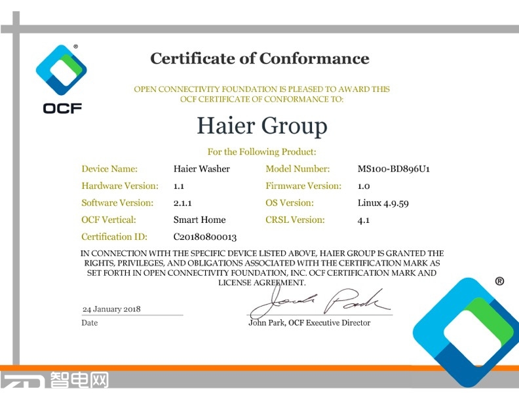The height and width of the screenshot is (401, 519).
Task: Click the "Firmware Version:" label
Action: [303, 185]
